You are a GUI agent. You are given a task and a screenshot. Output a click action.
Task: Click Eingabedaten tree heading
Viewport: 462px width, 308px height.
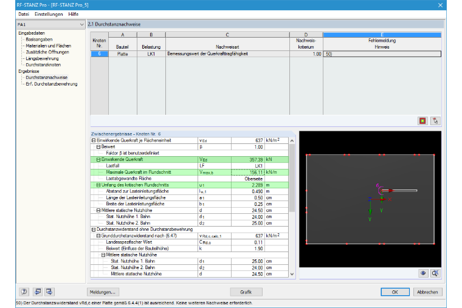point(32,33)
